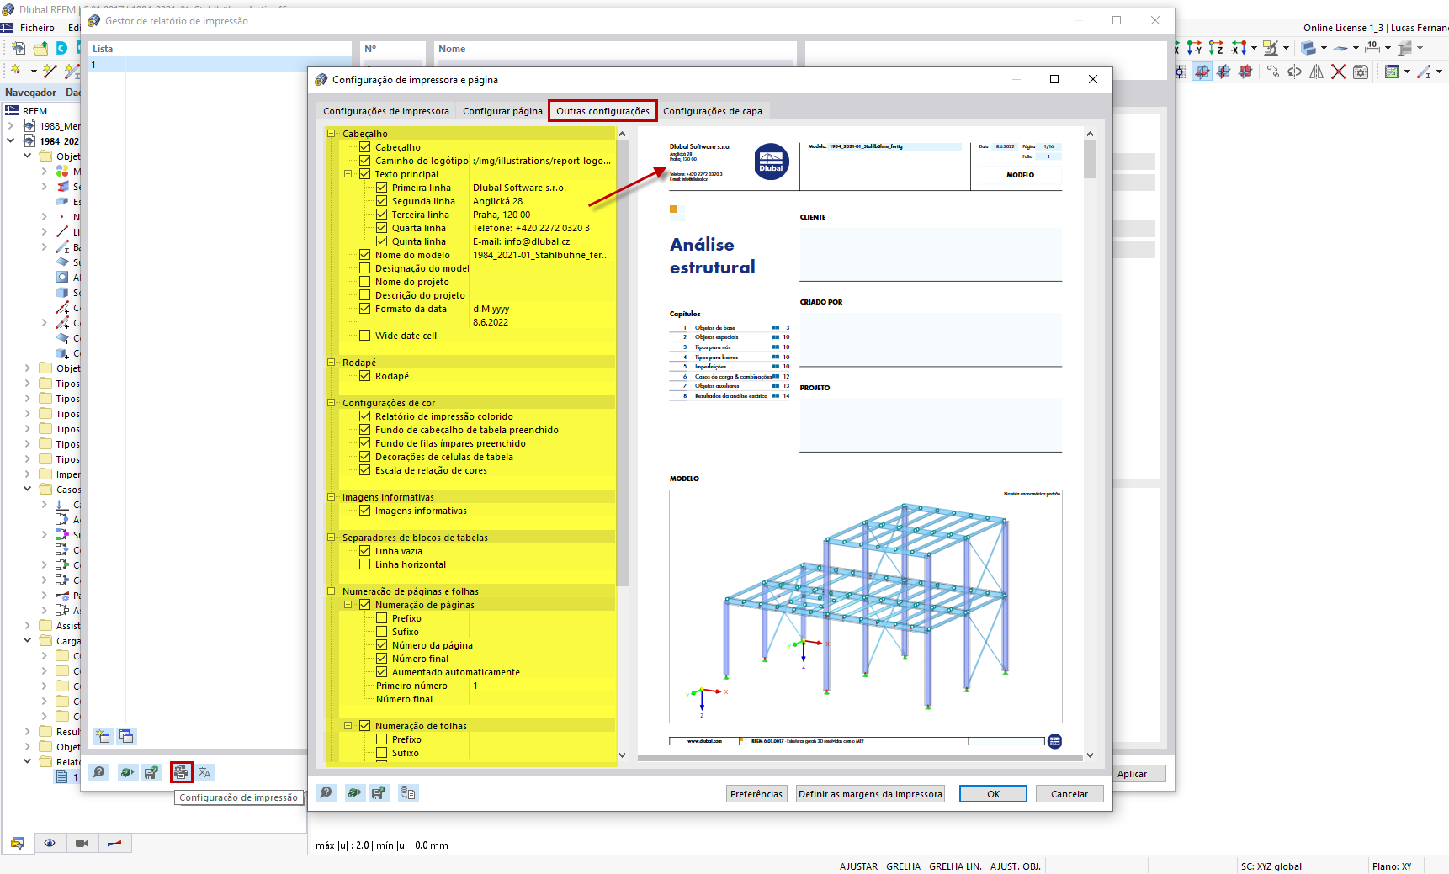The width and height of the screenshot is (1449, 874).
Task: Click the camera icon in the viewport toolbar
Action: 82,843
